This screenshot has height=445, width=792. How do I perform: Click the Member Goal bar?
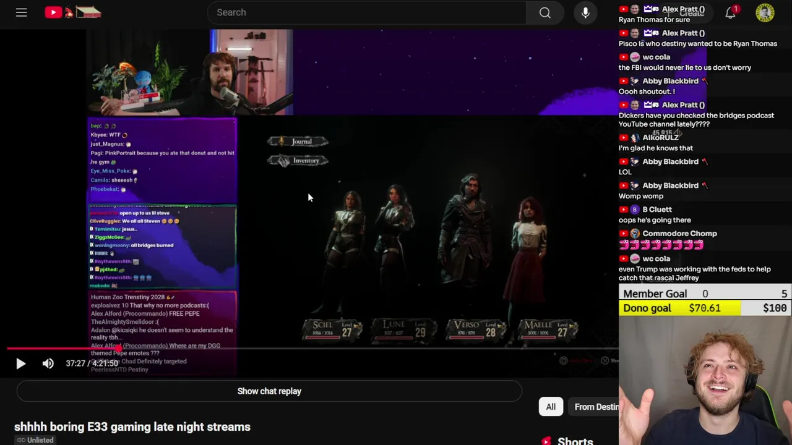click(705, 294)
